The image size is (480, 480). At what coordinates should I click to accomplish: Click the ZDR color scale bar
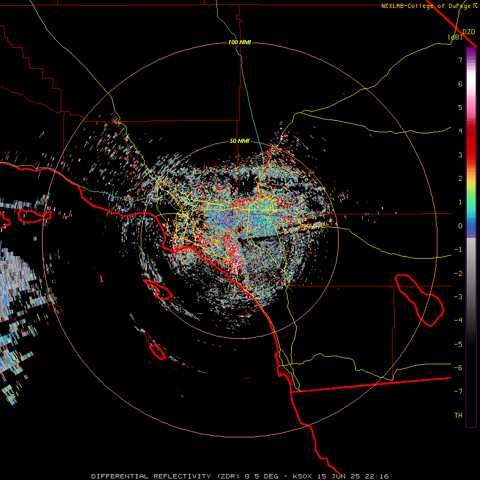471,237
